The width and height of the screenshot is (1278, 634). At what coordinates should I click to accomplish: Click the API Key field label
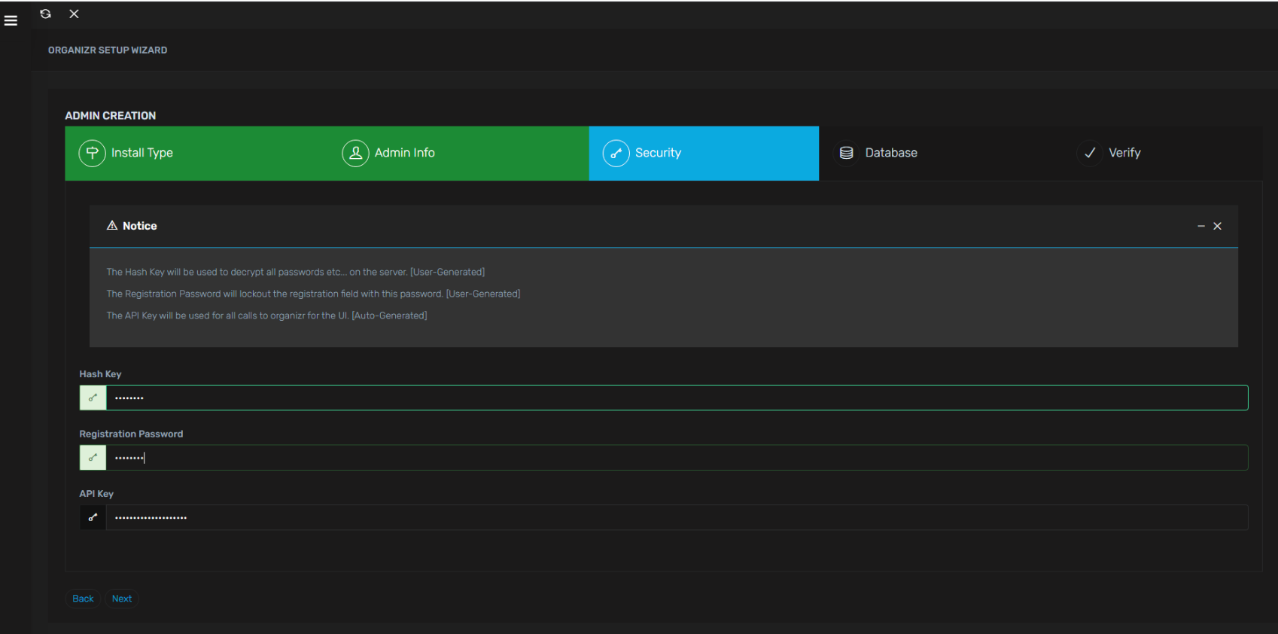(x=96, y=494)
